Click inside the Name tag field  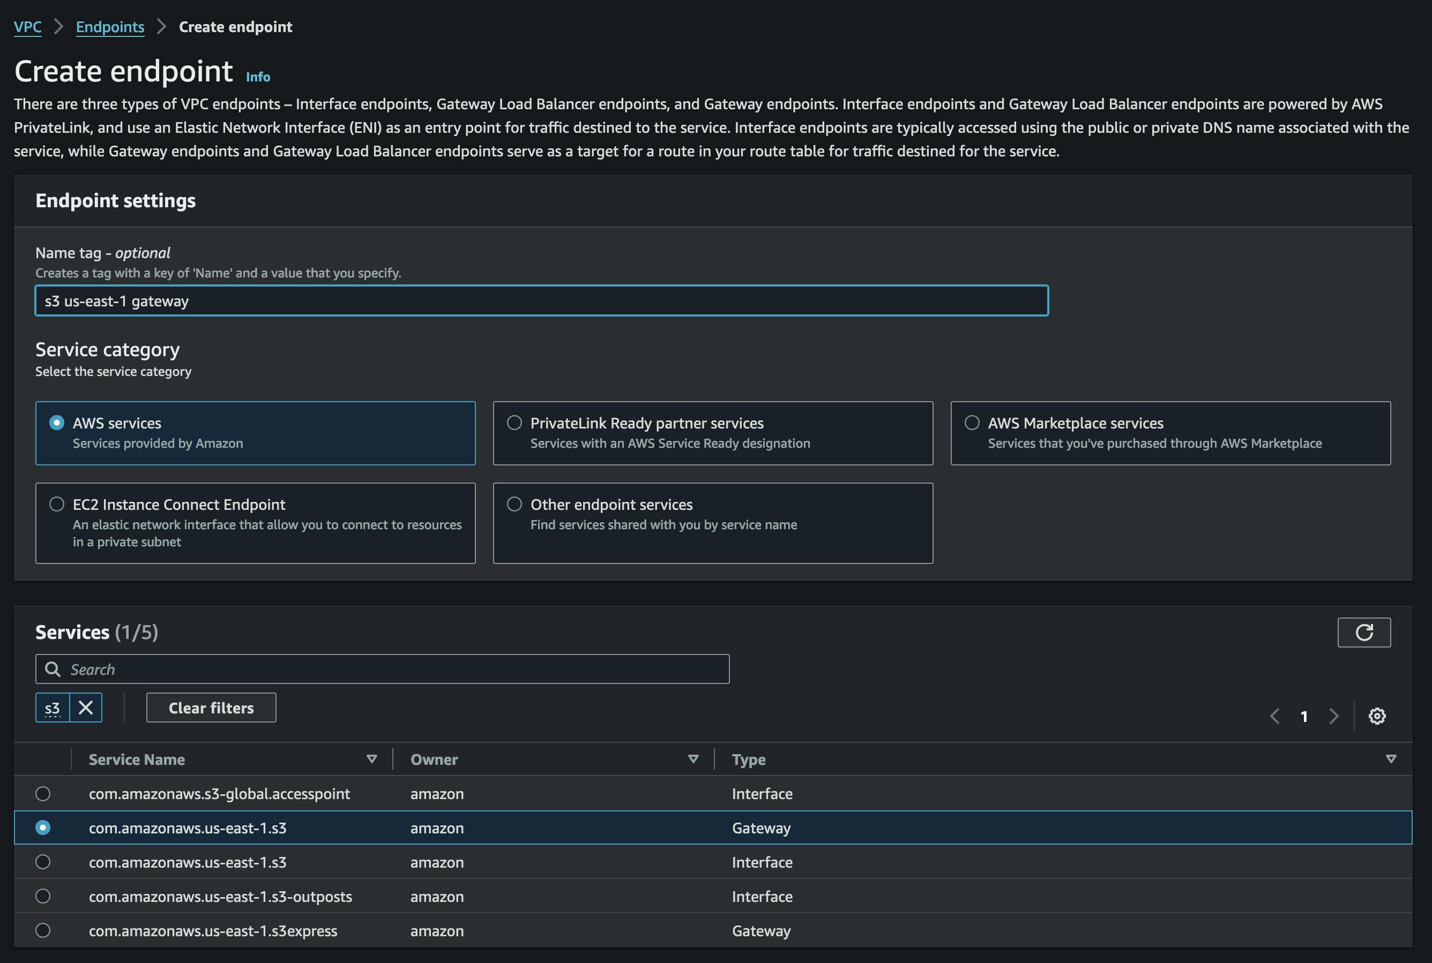(541, 301)
